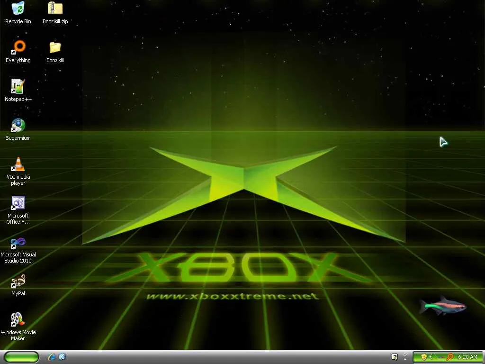Select the MyPal browser shortcut
This screenshot has width=485, height=364.
(18, 285)
